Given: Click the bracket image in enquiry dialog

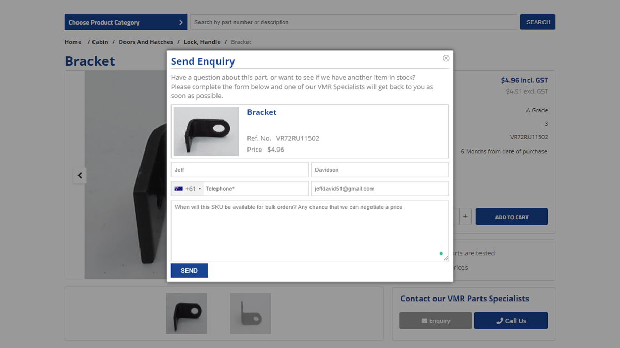Looking at the screenshot, I should tap(206, 131).
